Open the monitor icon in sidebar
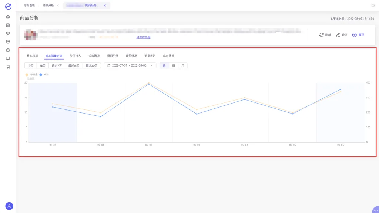Viewport: 379px width, 213px height. tap(8, 58)
